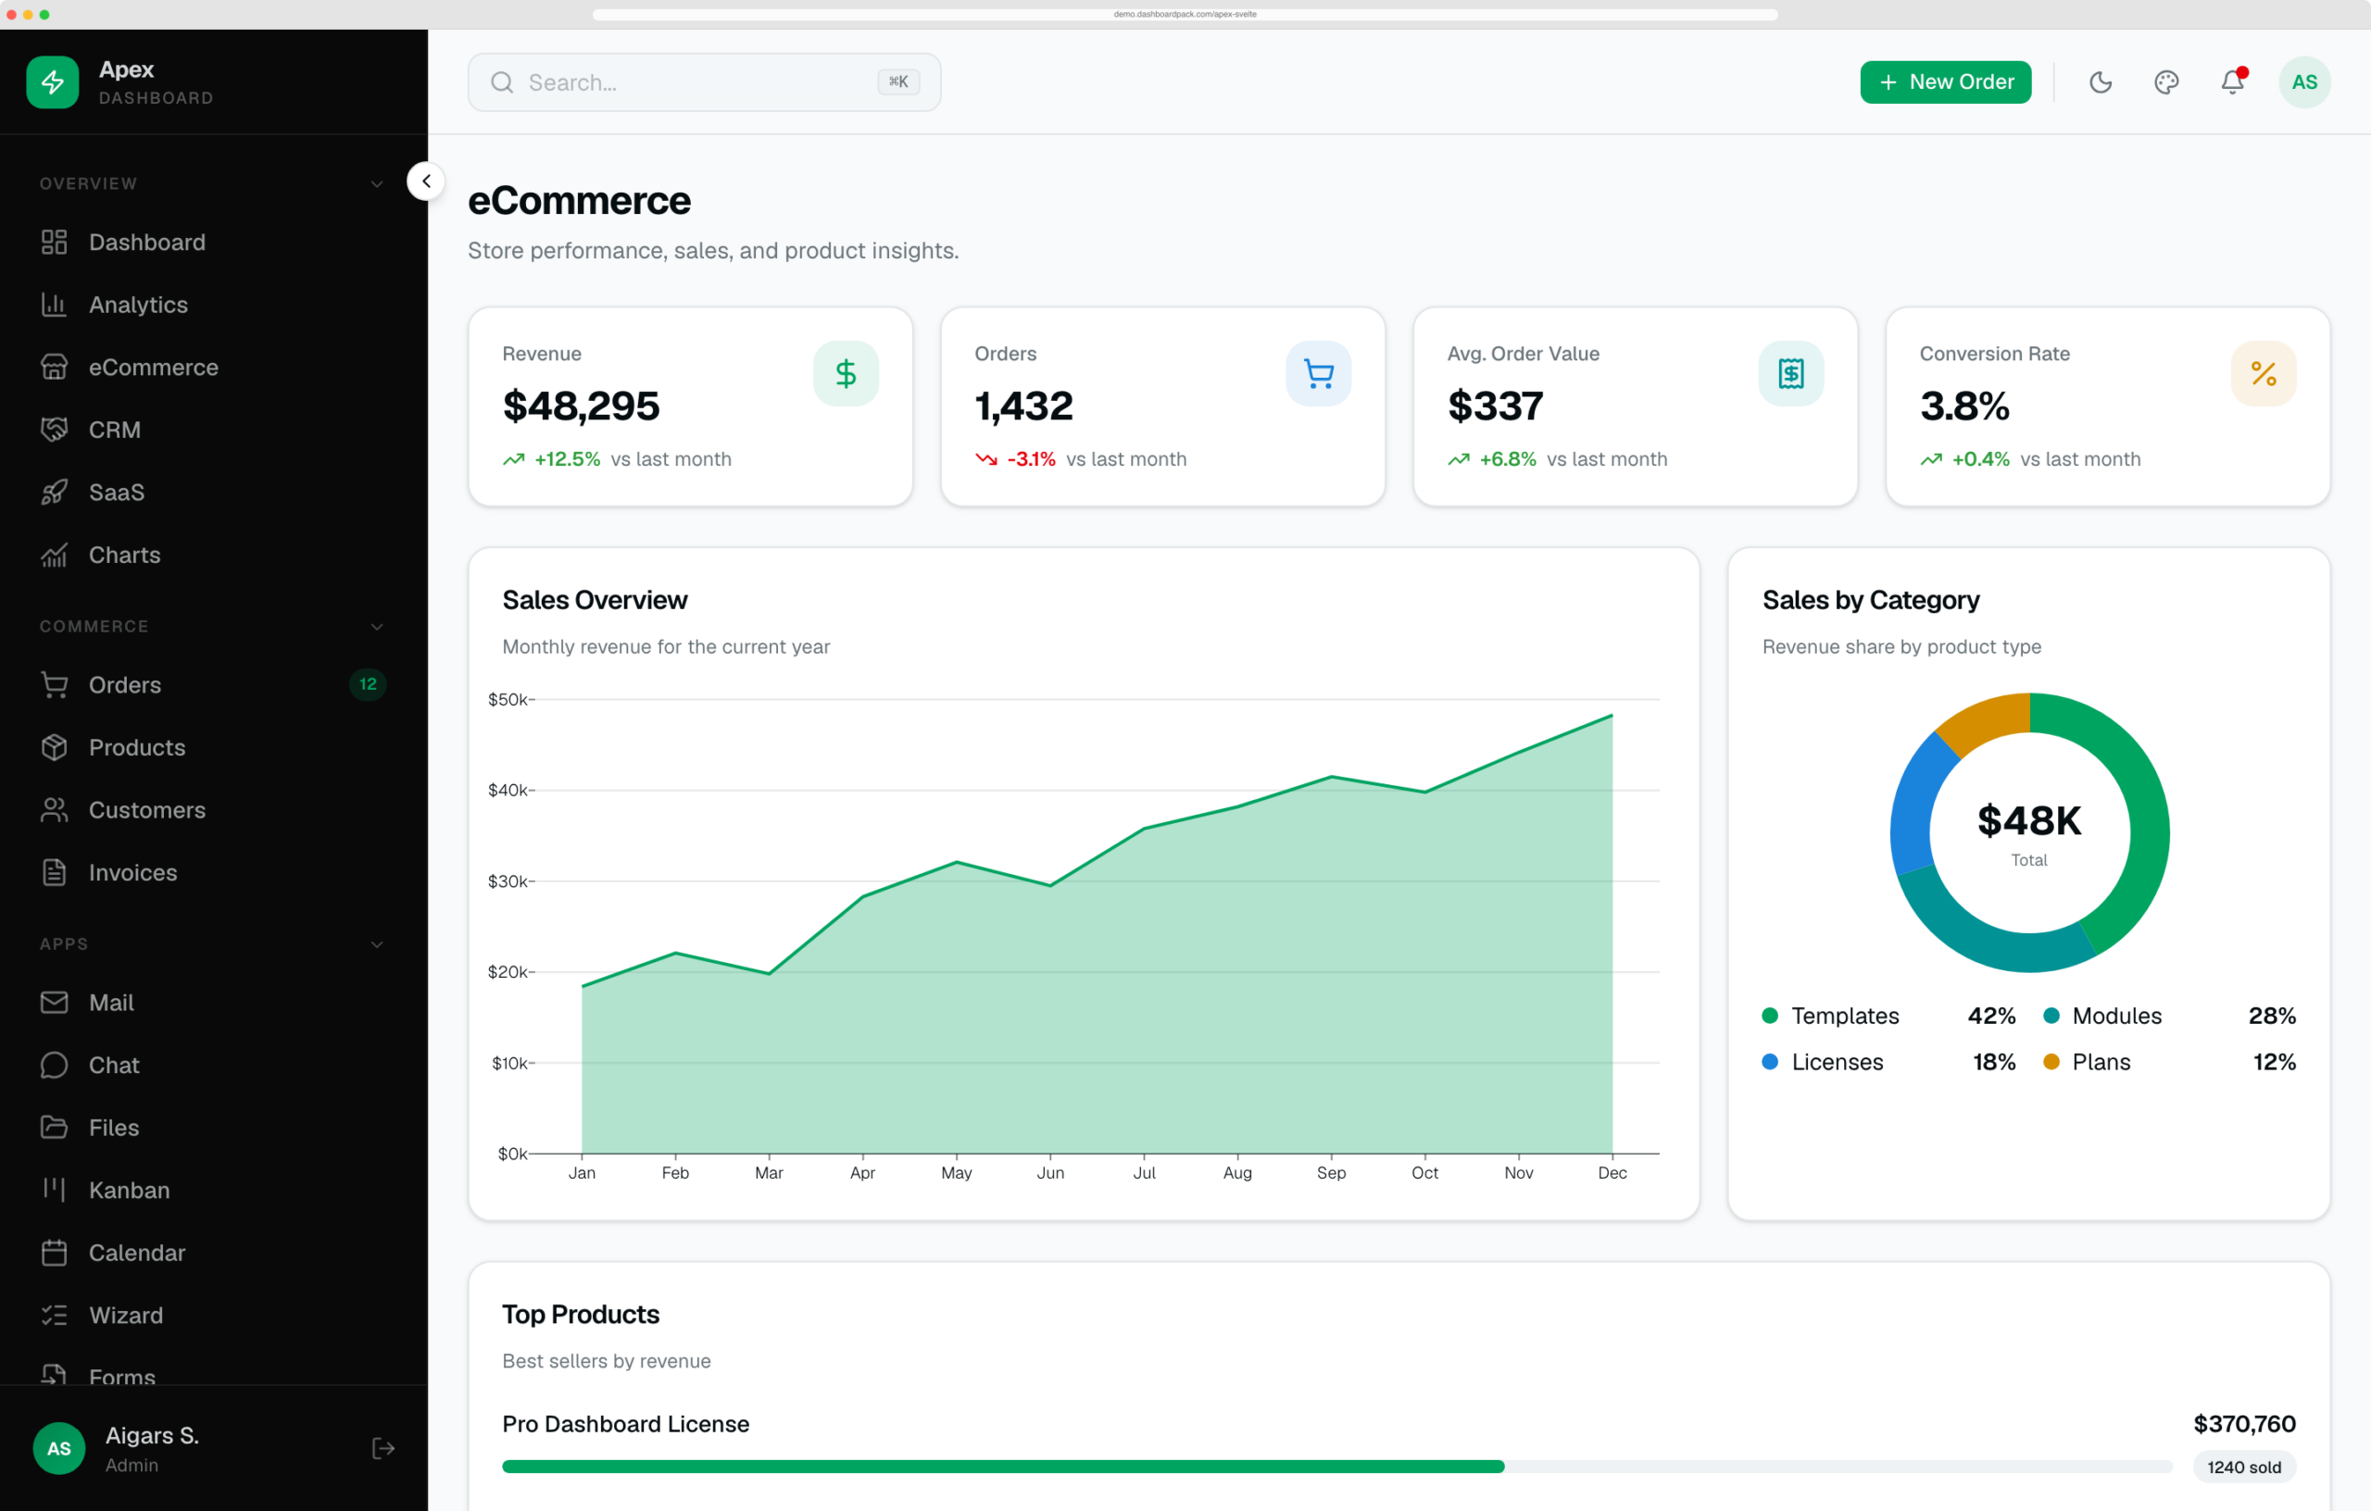Click the Avg. Order Value $337
Viewport: 2371px width, 1511px height.
pos(1496,406)
